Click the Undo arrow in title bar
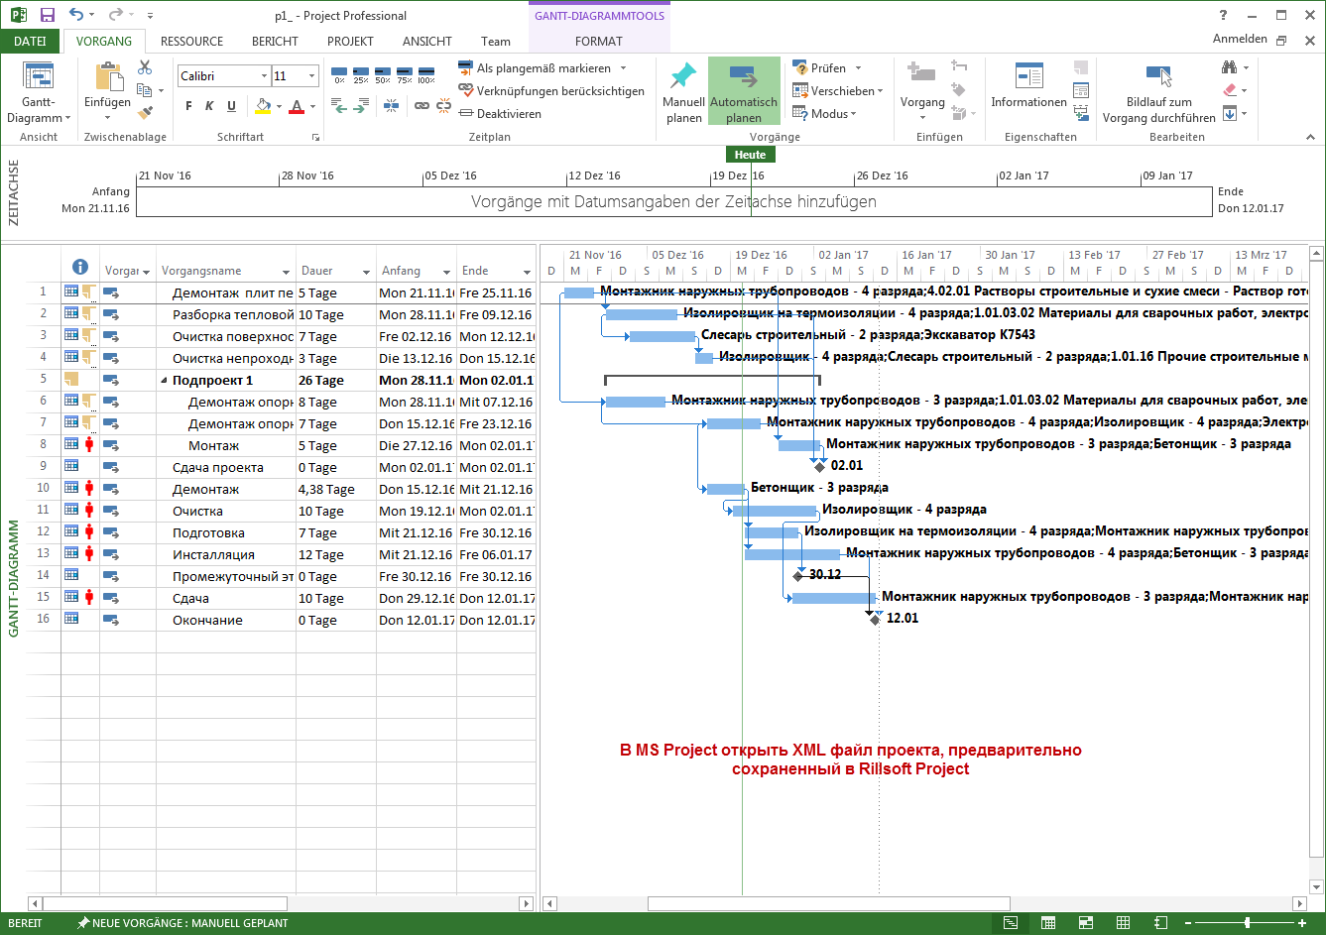The height and width of the screenshot is (935, 1326). point(77,15)
